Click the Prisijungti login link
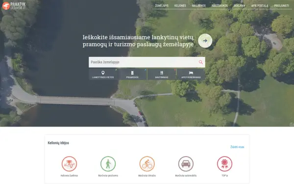The width and height of the screenshot is (294, 184). tap(281, 5)
